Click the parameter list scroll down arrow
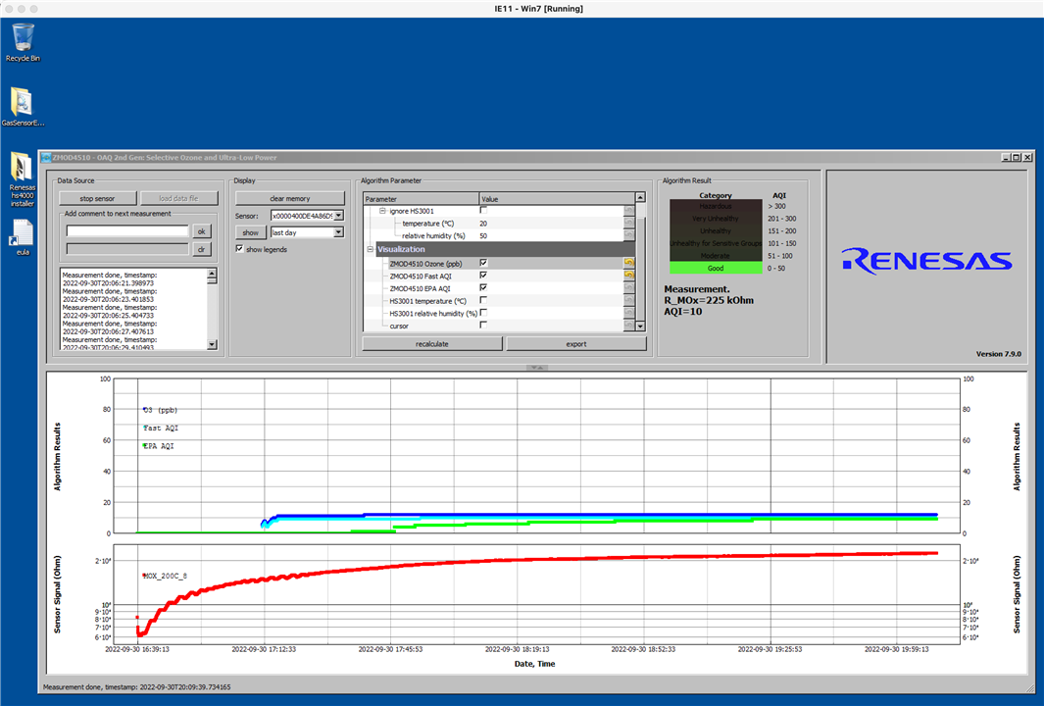This screenshot has height=706, width=1044. pyautogui.click(x=640, y=326)
